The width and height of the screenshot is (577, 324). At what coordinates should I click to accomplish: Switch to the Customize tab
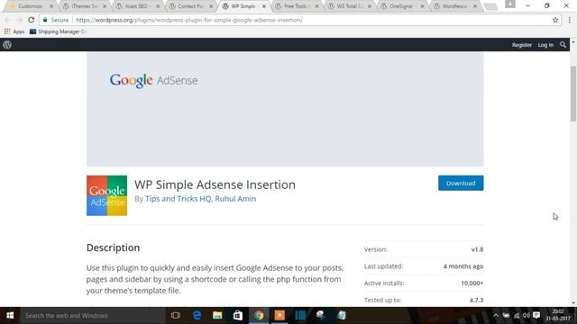tap(31, 6)
